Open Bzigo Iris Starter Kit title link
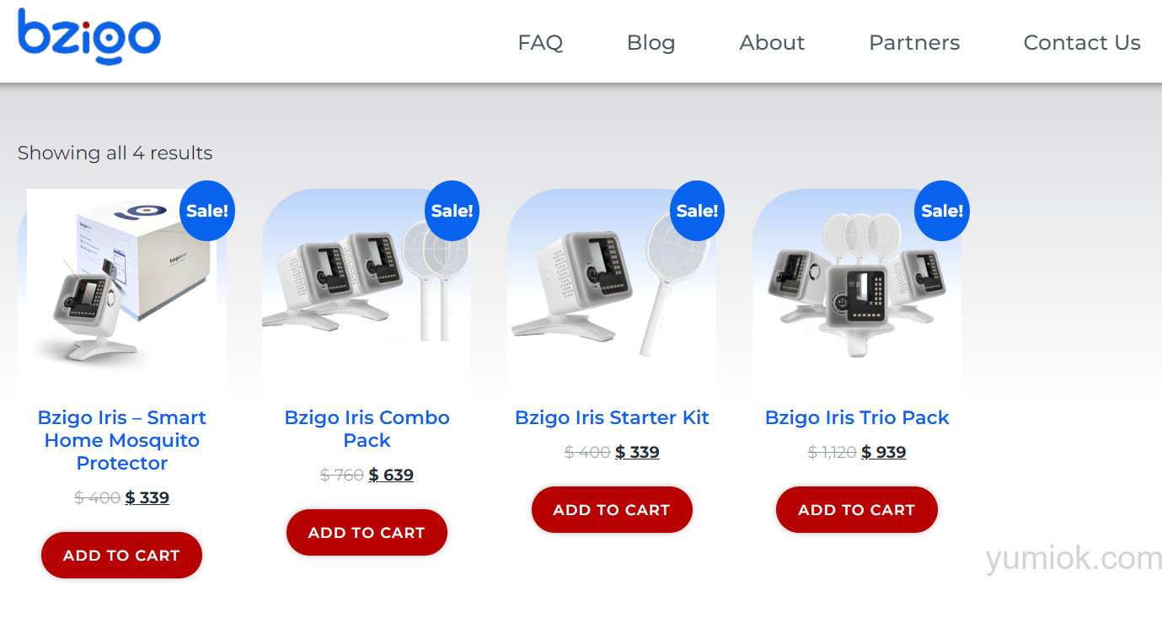This screenshot has height=618, width=1162. [x=612, y=418]
